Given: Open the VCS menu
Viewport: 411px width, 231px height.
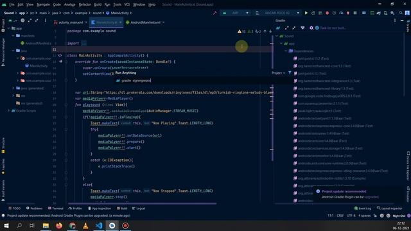Looking at the screenshot, I should (127, 4).
